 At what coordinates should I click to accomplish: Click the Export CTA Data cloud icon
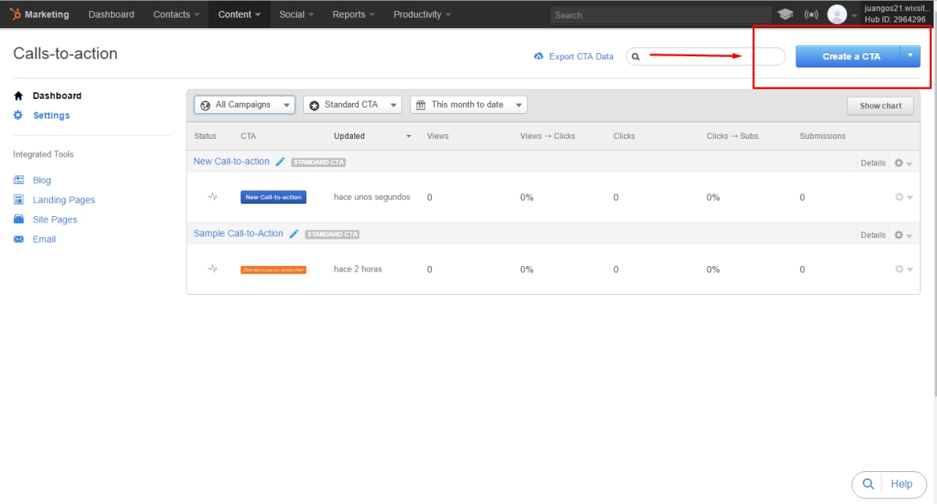[x=538, y=56]
